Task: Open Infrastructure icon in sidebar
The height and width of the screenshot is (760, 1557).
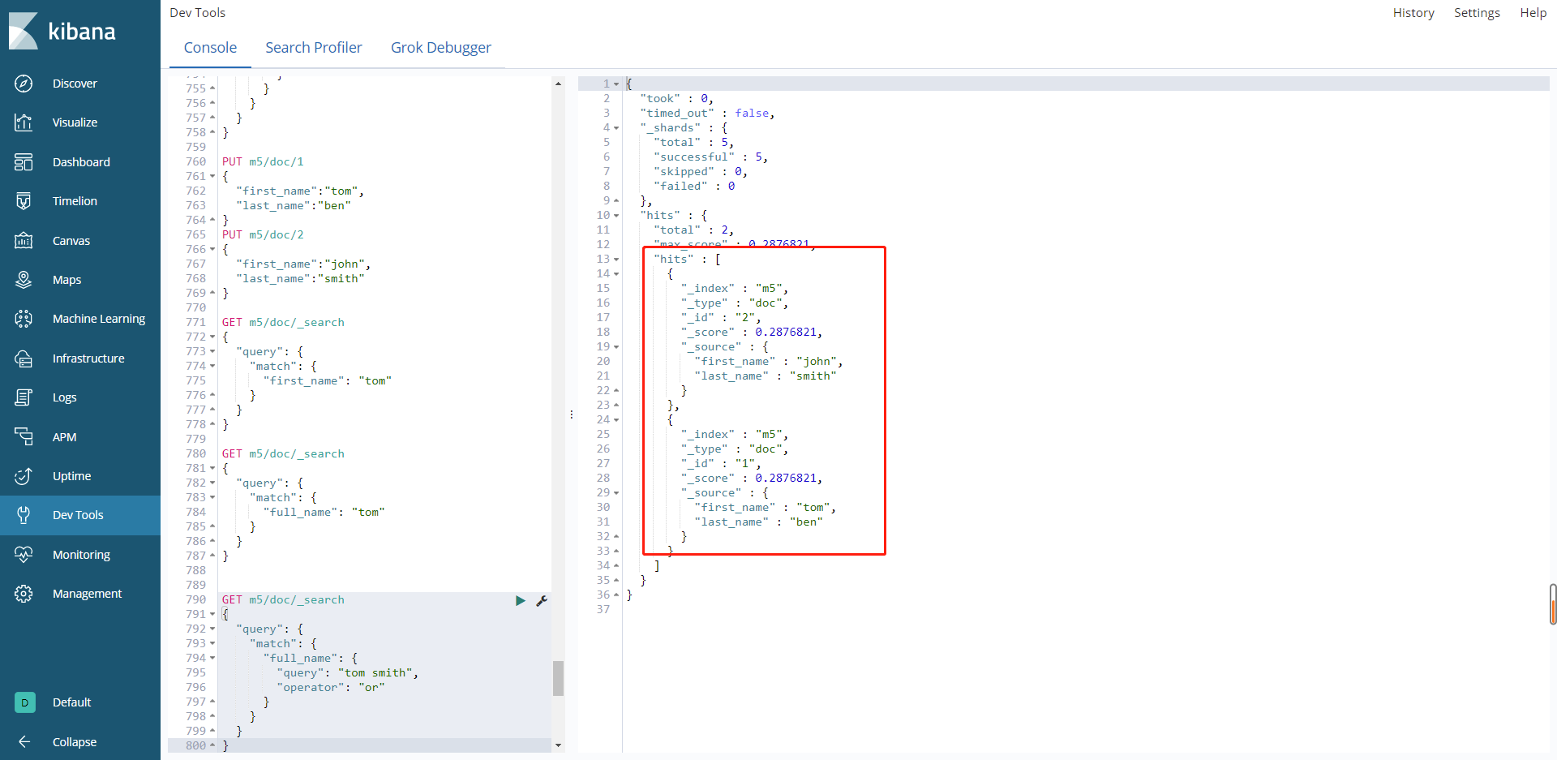Action: [24, 359]
